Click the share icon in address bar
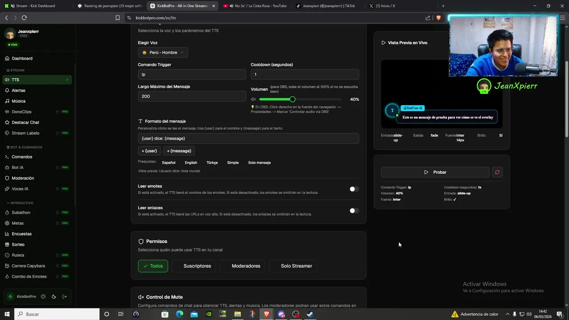The image size is (569, 320). [428, 18]
